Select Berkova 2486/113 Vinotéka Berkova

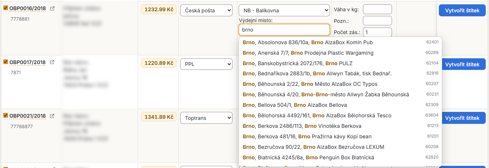click(x=340, y=126)
